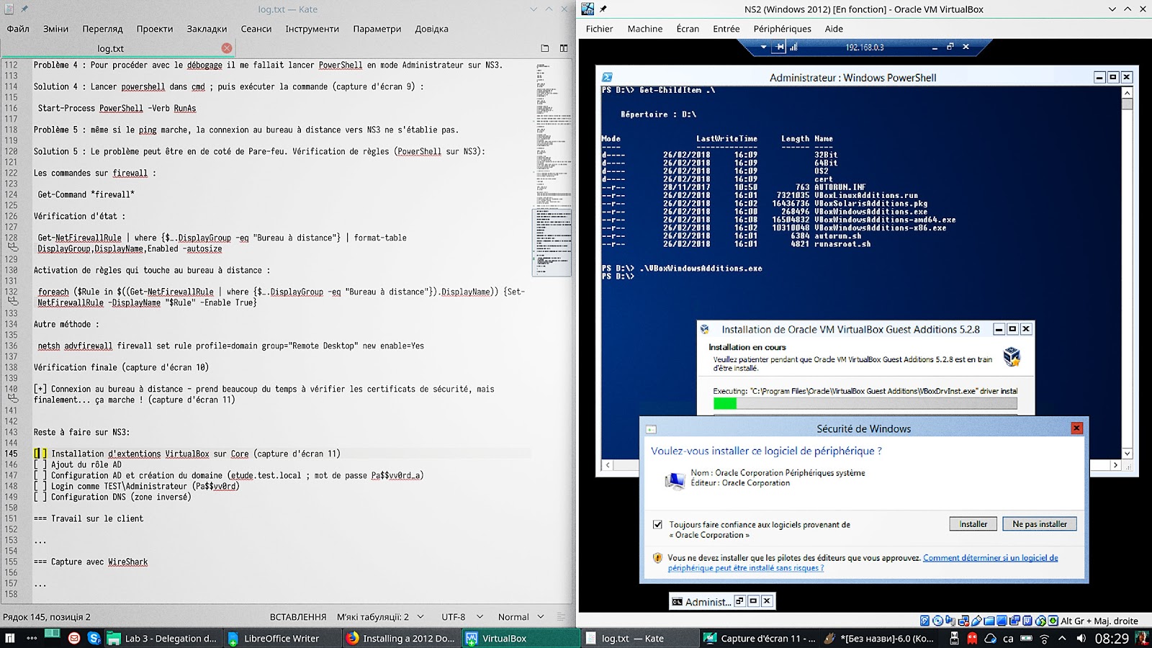Pin the Kate window with the title bar pin
Viewport: 1152px width, 648px height.
click(24, 9)
